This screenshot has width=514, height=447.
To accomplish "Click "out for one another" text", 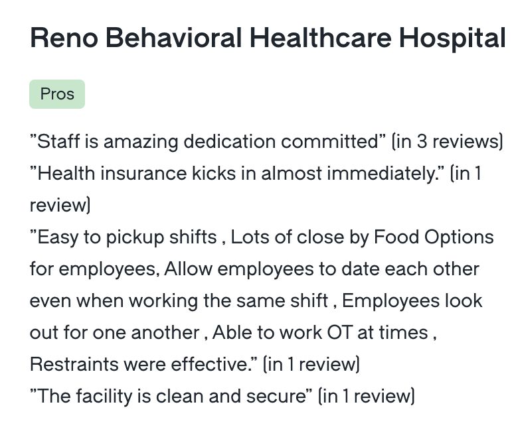I will coord(115,332).
